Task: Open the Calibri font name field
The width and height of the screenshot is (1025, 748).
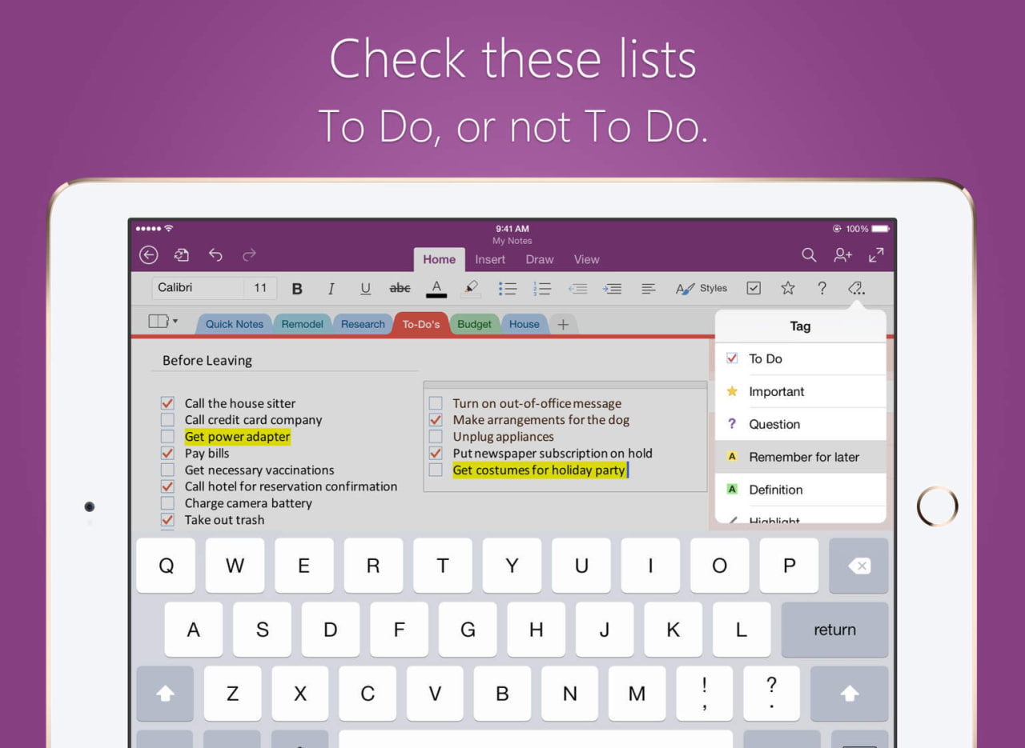Action: (198, 288)
